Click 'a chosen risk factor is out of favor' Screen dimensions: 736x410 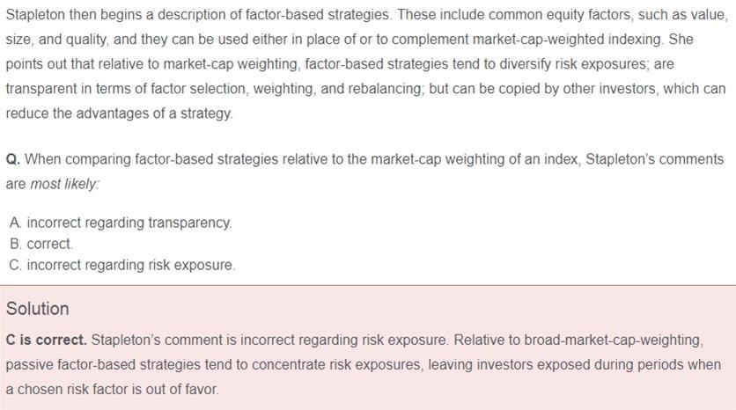(x=112, y=389)
